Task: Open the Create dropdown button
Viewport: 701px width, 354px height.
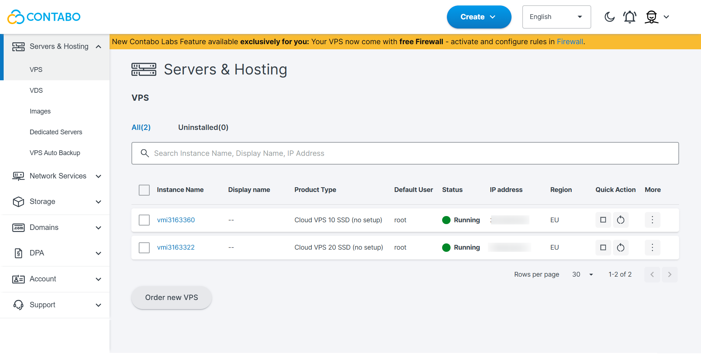Action: 479,17
